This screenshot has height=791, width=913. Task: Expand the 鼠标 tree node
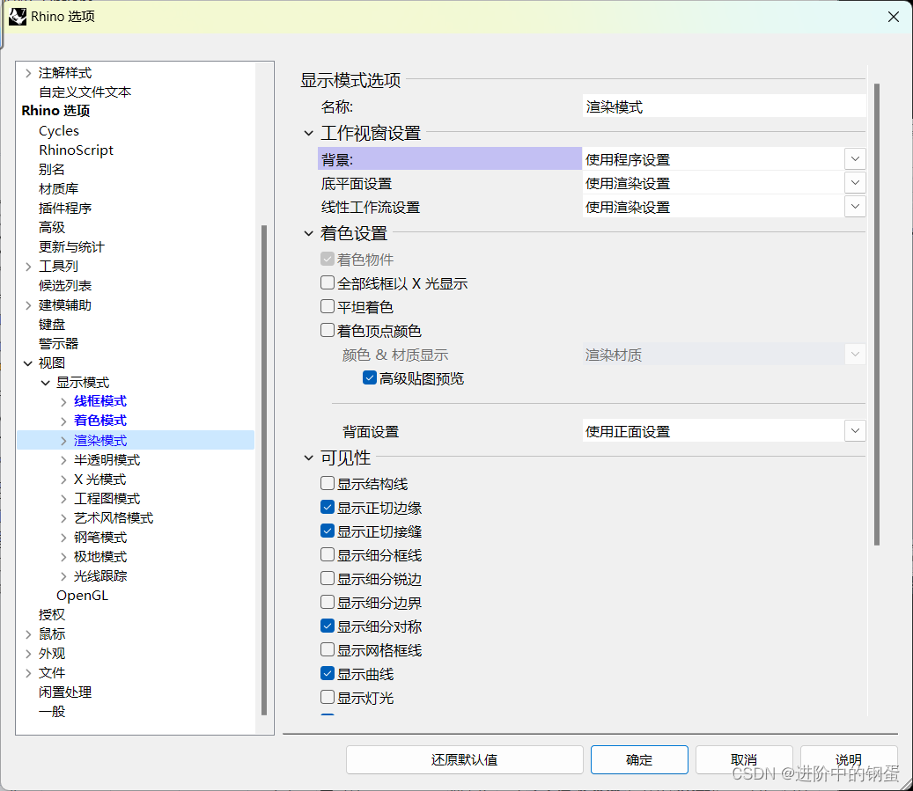click(28, 634)
